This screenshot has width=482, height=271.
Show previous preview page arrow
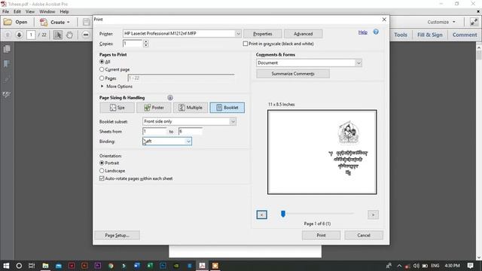[261, 215]
